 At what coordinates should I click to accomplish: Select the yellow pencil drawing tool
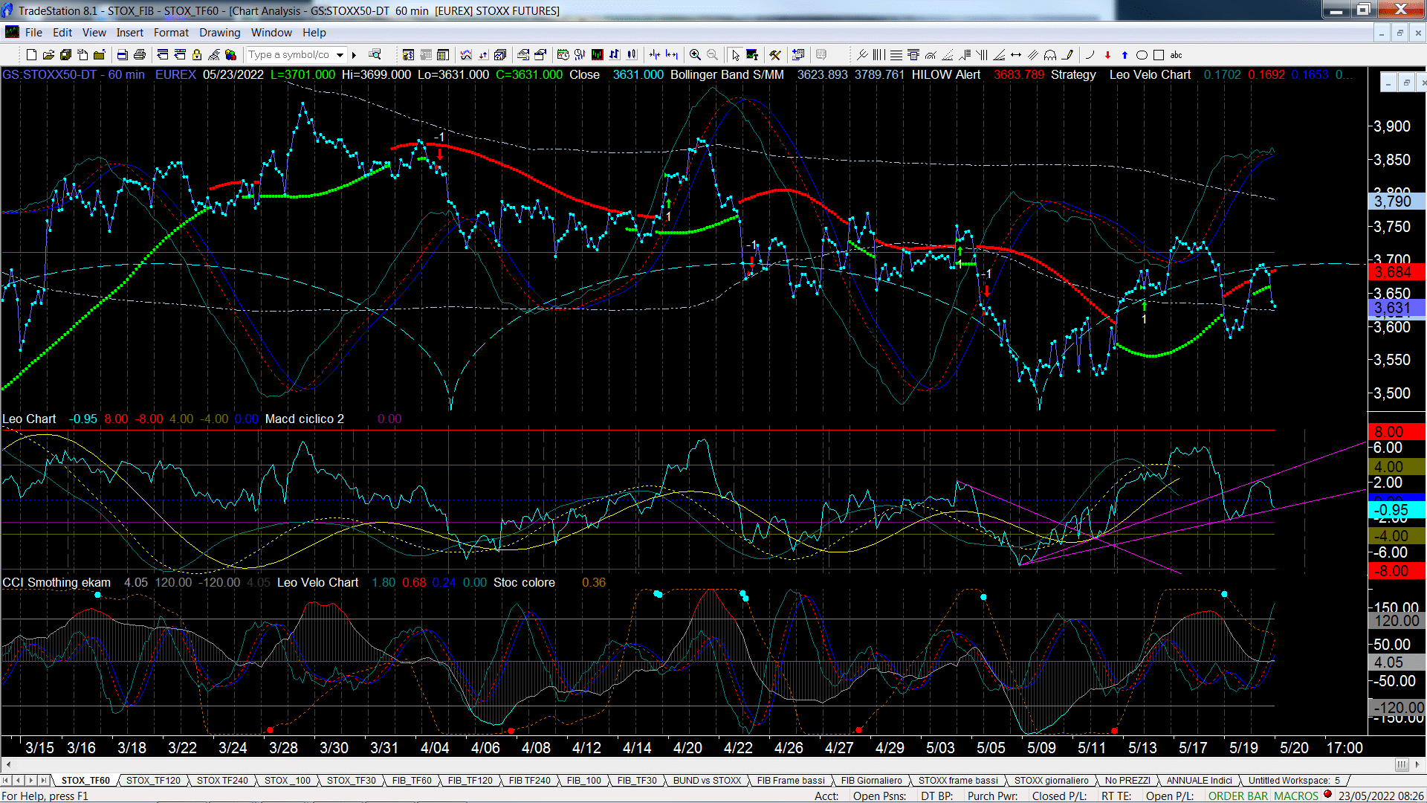point(1068,55)
